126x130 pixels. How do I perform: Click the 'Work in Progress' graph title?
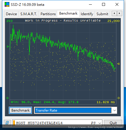pos(63,21)
